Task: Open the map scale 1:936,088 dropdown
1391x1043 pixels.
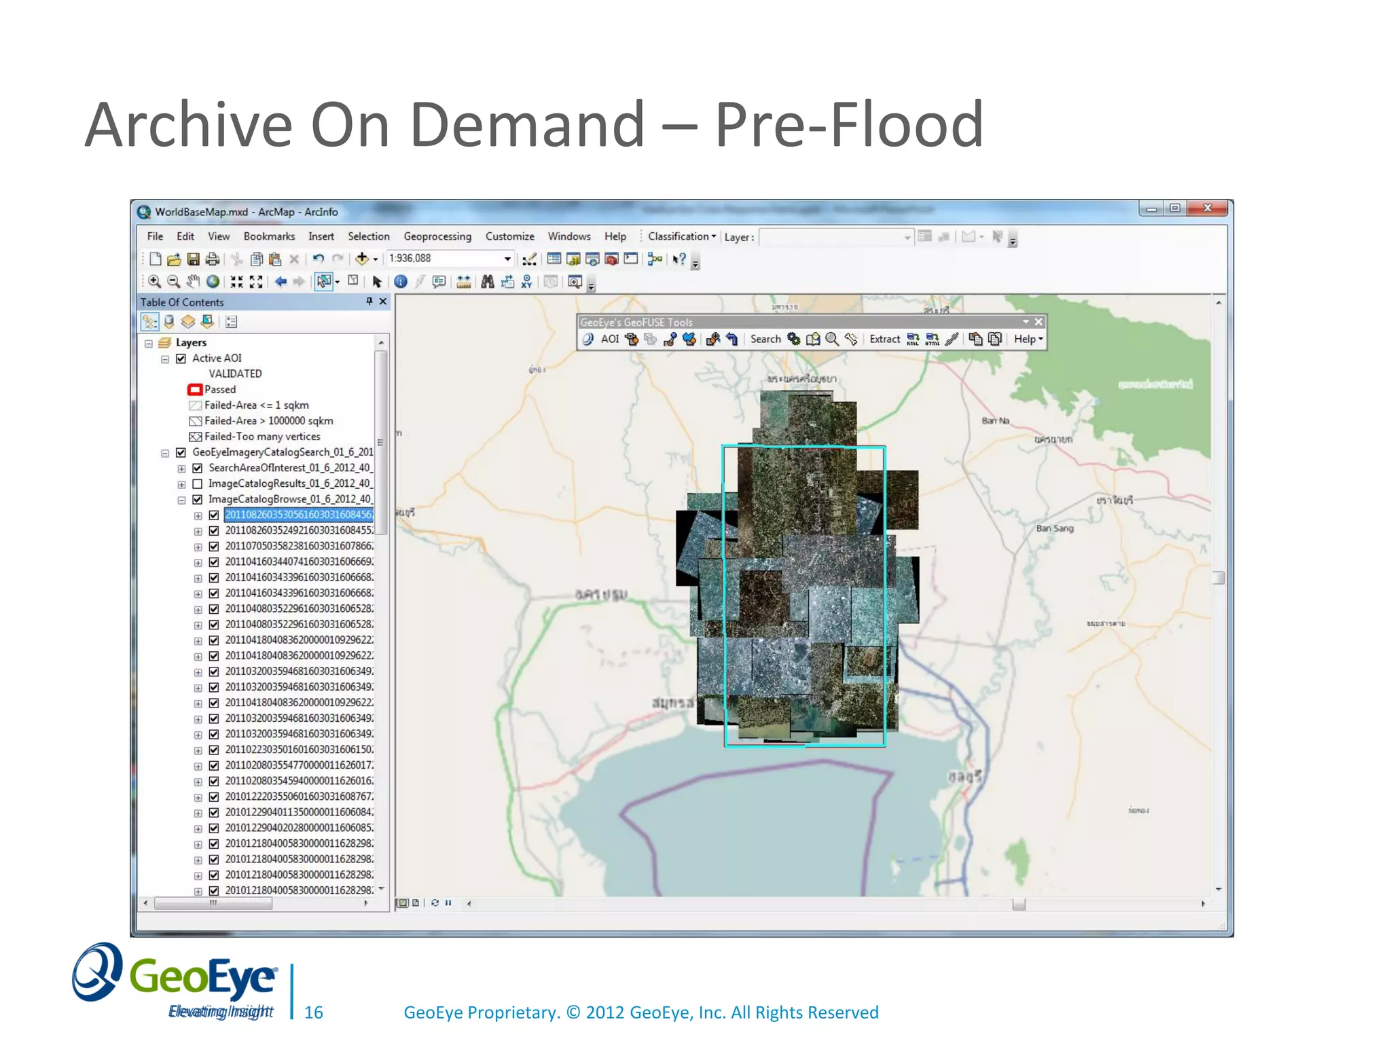Action: click(x=507, y=259)
